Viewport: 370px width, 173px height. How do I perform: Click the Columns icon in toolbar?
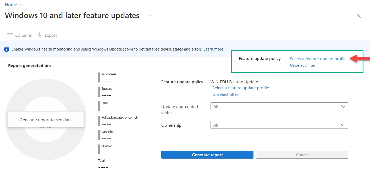[x=10, y=35]
